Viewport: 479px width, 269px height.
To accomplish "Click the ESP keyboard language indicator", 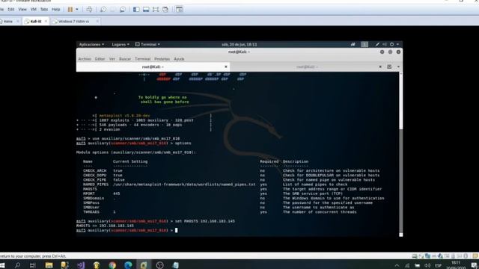I will click(438, 266).
